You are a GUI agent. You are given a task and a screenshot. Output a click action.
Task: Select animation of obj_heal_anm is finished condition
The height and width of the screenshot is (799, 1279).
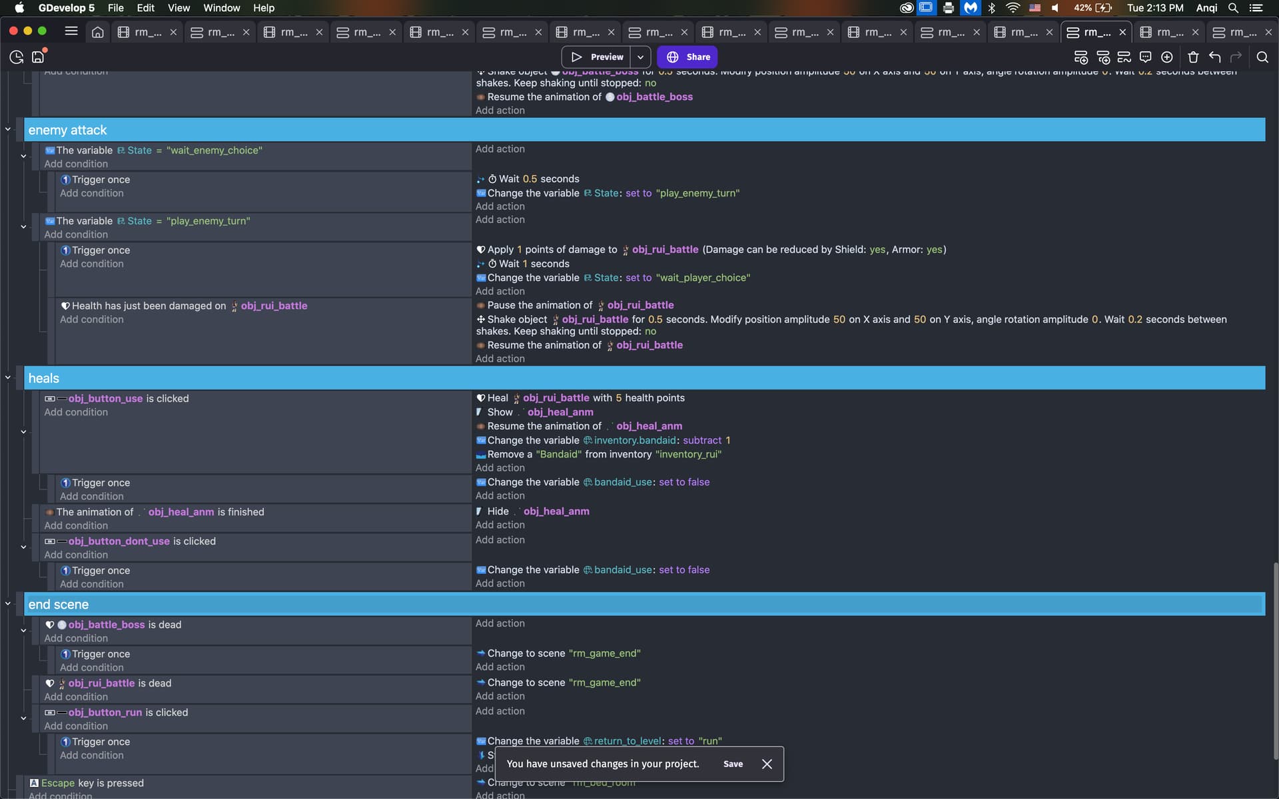point(155,512)
